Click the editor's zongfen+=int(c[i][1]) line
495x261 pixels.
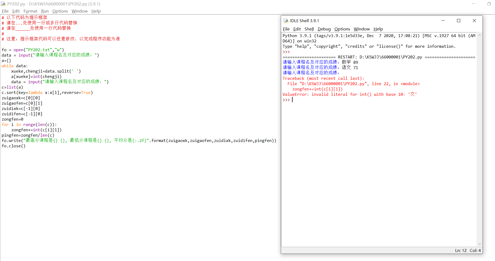36,130
